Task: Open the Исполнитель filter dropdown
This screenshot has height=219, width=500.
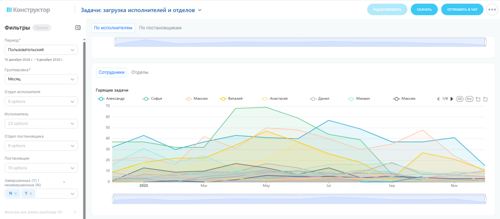Action: [41, 124]
